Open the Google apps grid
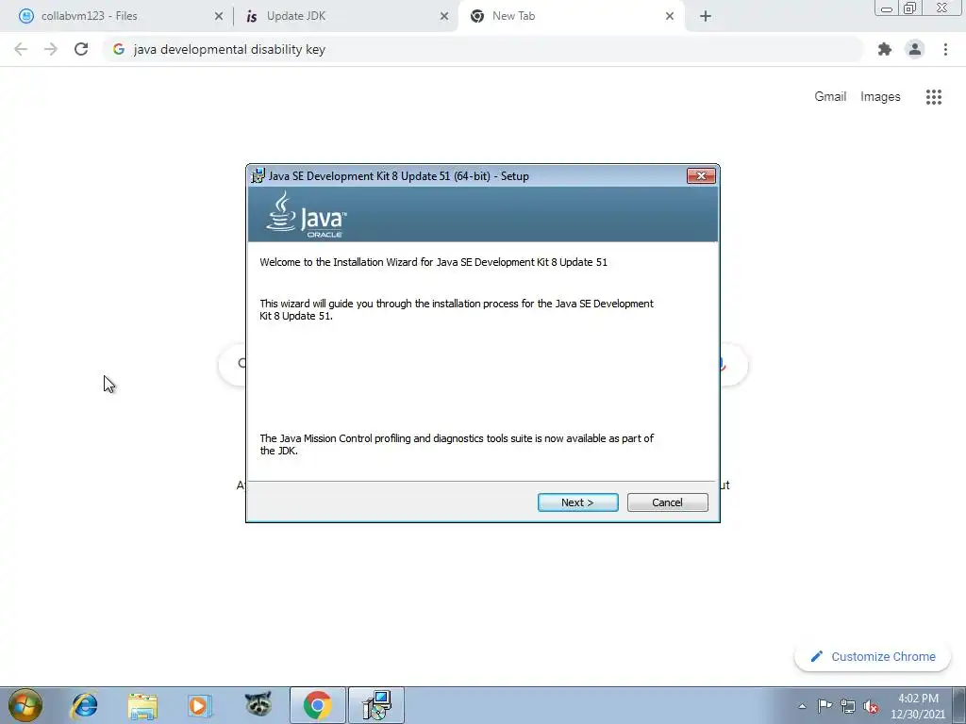 pyautogui.click(x=933, y=97)
